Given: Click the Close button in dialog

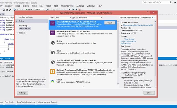Looking at the screenshot, I should (149, 93).
